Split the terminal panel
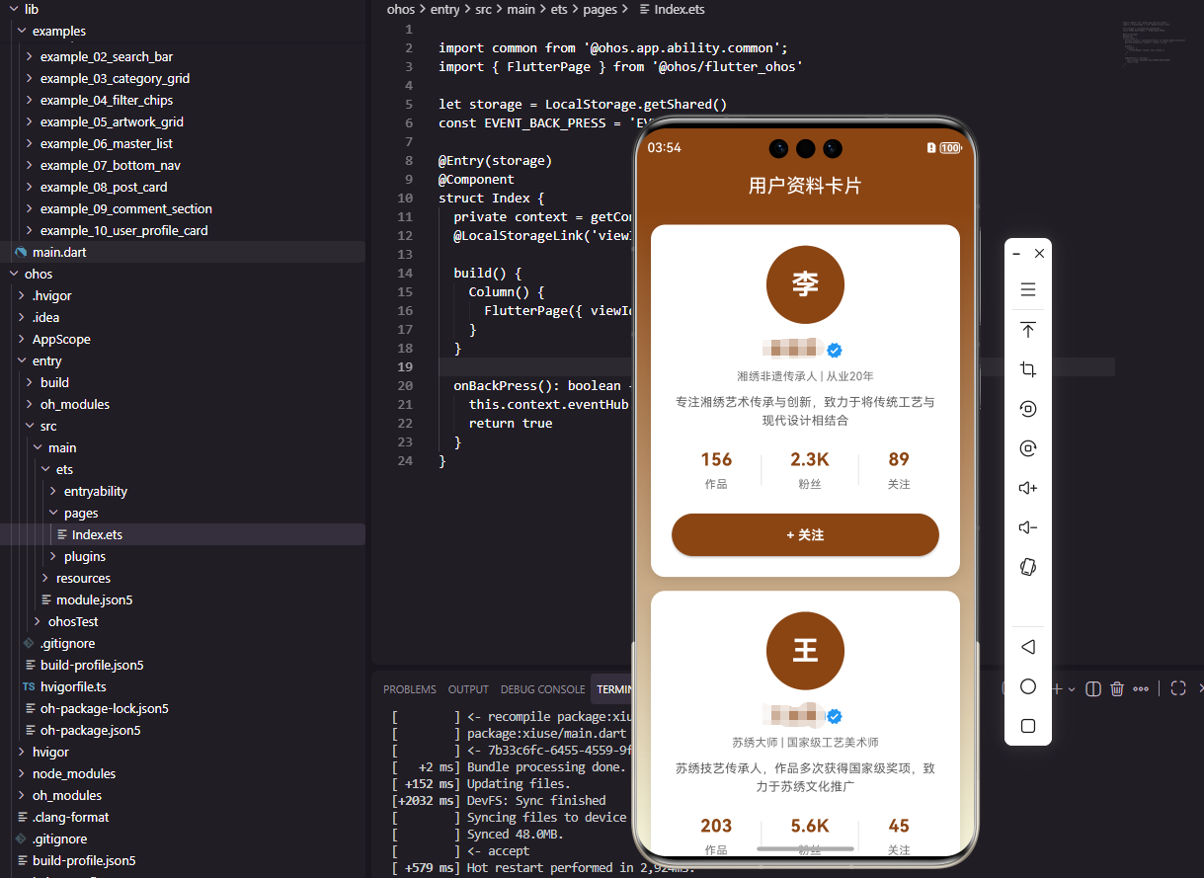1204x878 pixels. tap(1093, 688)
